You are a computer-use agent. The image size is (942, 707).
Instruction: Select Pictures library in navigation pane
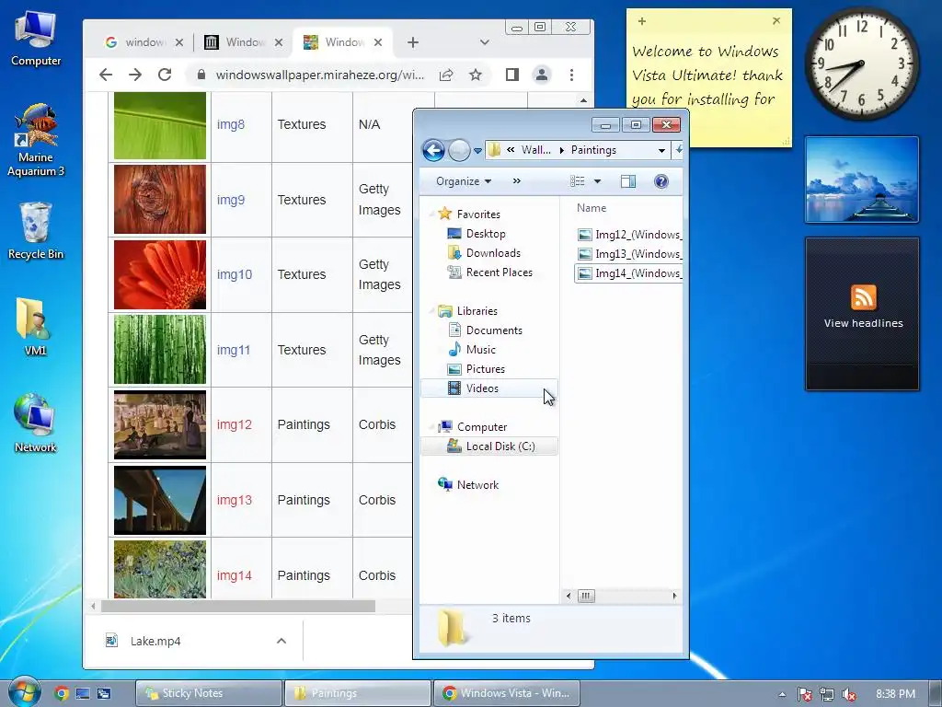(x=486, y=369)
